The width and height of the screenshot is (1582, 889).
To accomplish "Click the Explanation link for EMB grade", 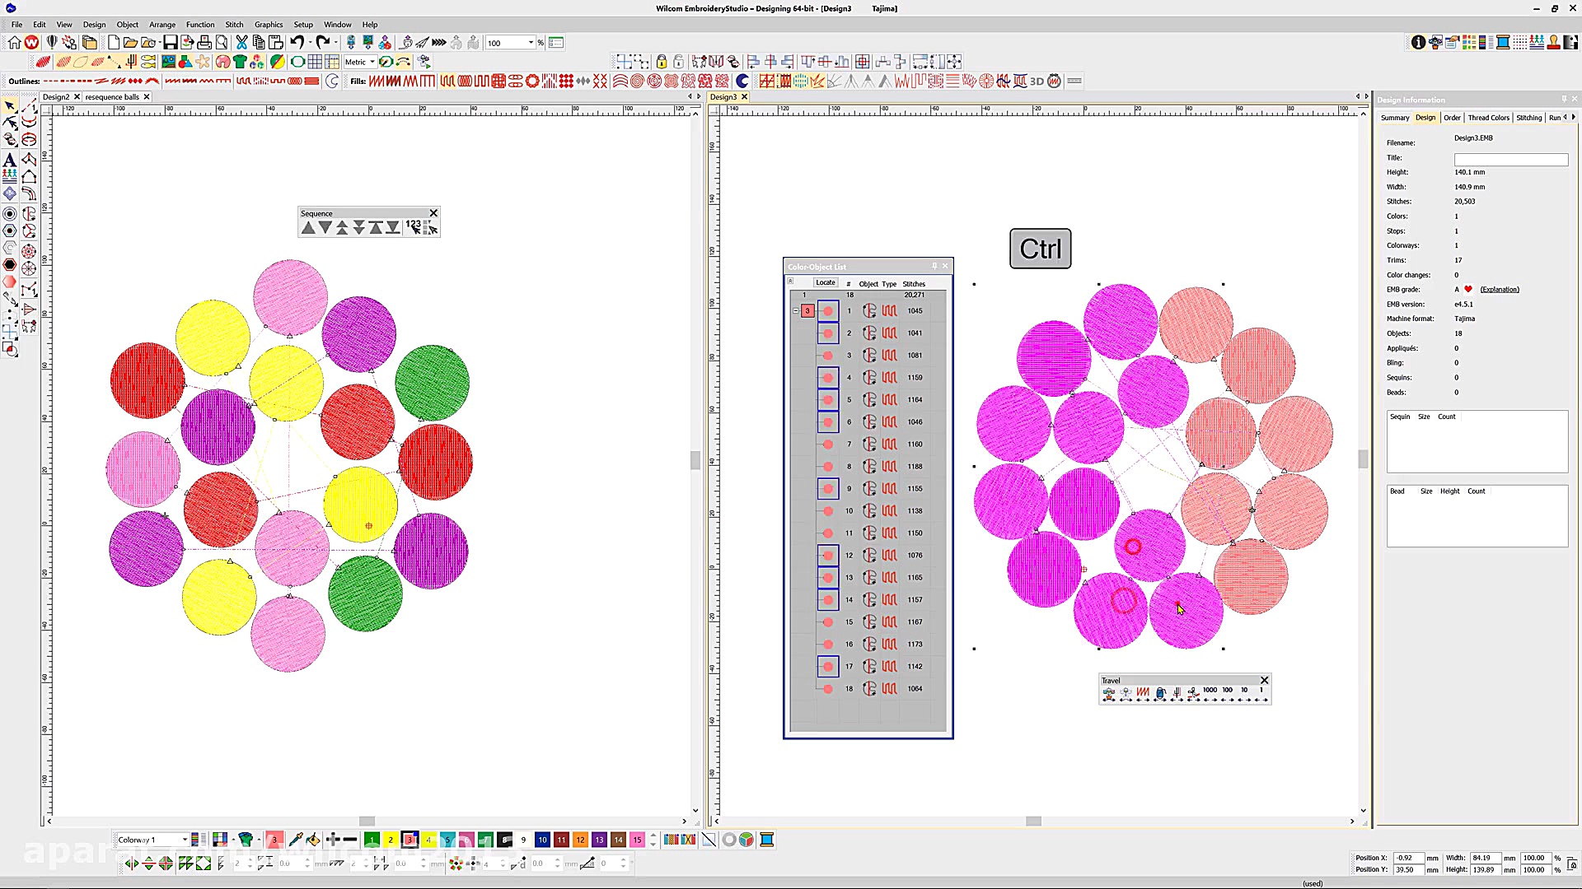I will tap(1499, 290).
